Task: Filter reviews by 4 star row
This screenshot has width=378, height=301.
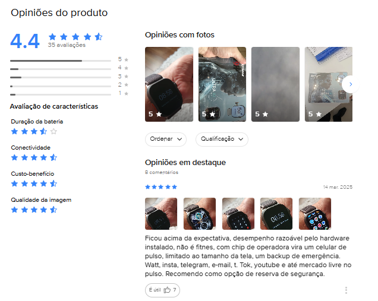Action: pyautogui.click(x=69, y=69)
